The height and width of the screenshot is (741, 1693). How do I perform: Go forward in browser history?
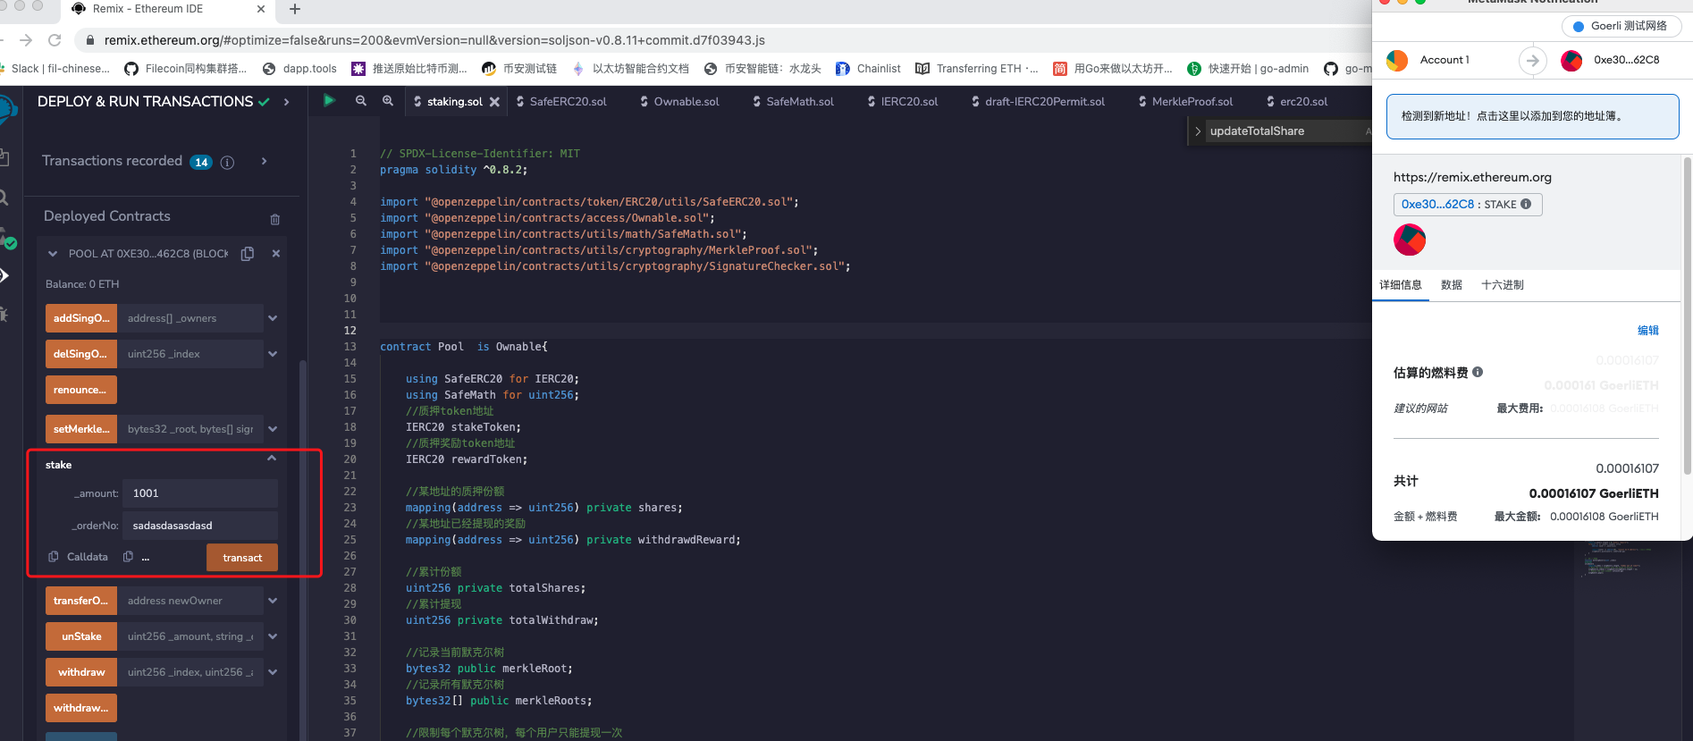(x=26, y=40)
